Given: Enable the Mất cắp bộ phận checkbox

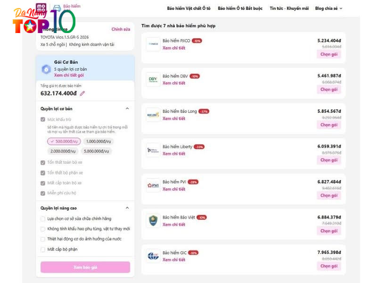Looking at the screenshot, I should (x=43, y=250).
